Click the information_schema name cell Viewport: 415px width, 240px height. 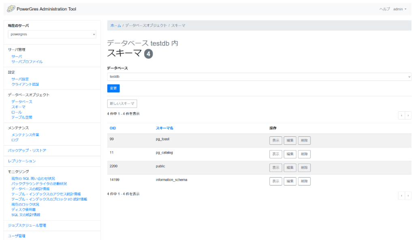[171, 180]
